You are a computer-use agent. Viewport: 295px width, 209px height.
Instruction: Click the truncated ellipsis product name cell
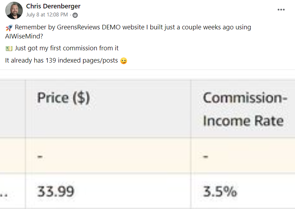click(12, 191)
